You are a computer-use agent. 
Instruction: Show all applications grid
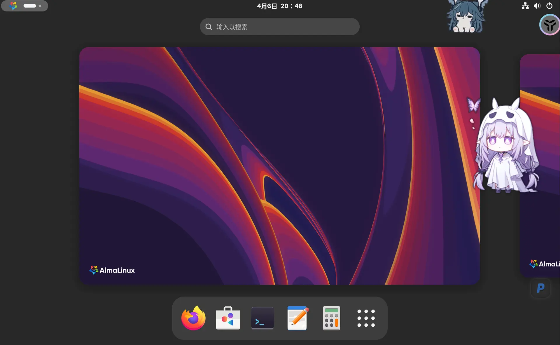[366, 318]
